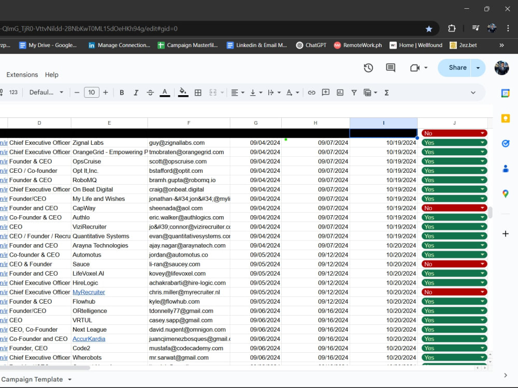Open Google Maps side panel

[x=506, y=193]
